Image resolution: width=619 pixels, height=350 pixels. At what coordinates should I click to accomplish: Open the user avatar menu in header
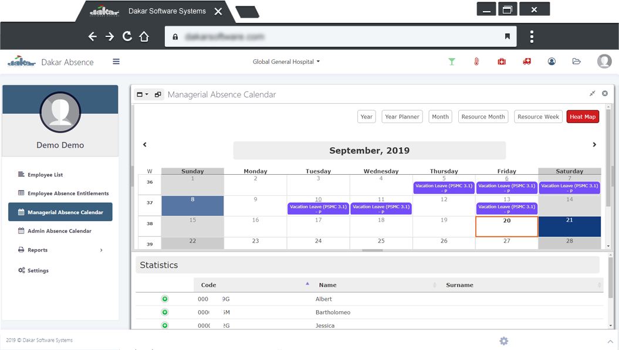604,62
